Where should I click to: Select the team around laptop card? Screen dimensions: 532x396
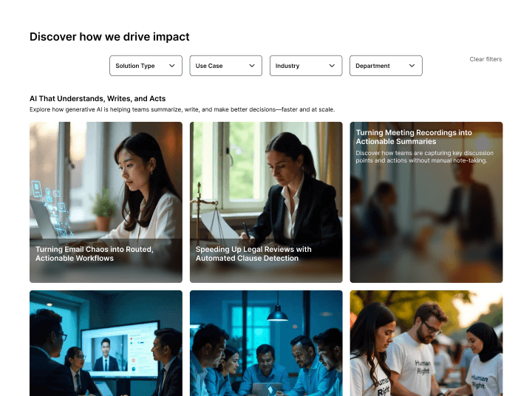[x=266, y=343]
